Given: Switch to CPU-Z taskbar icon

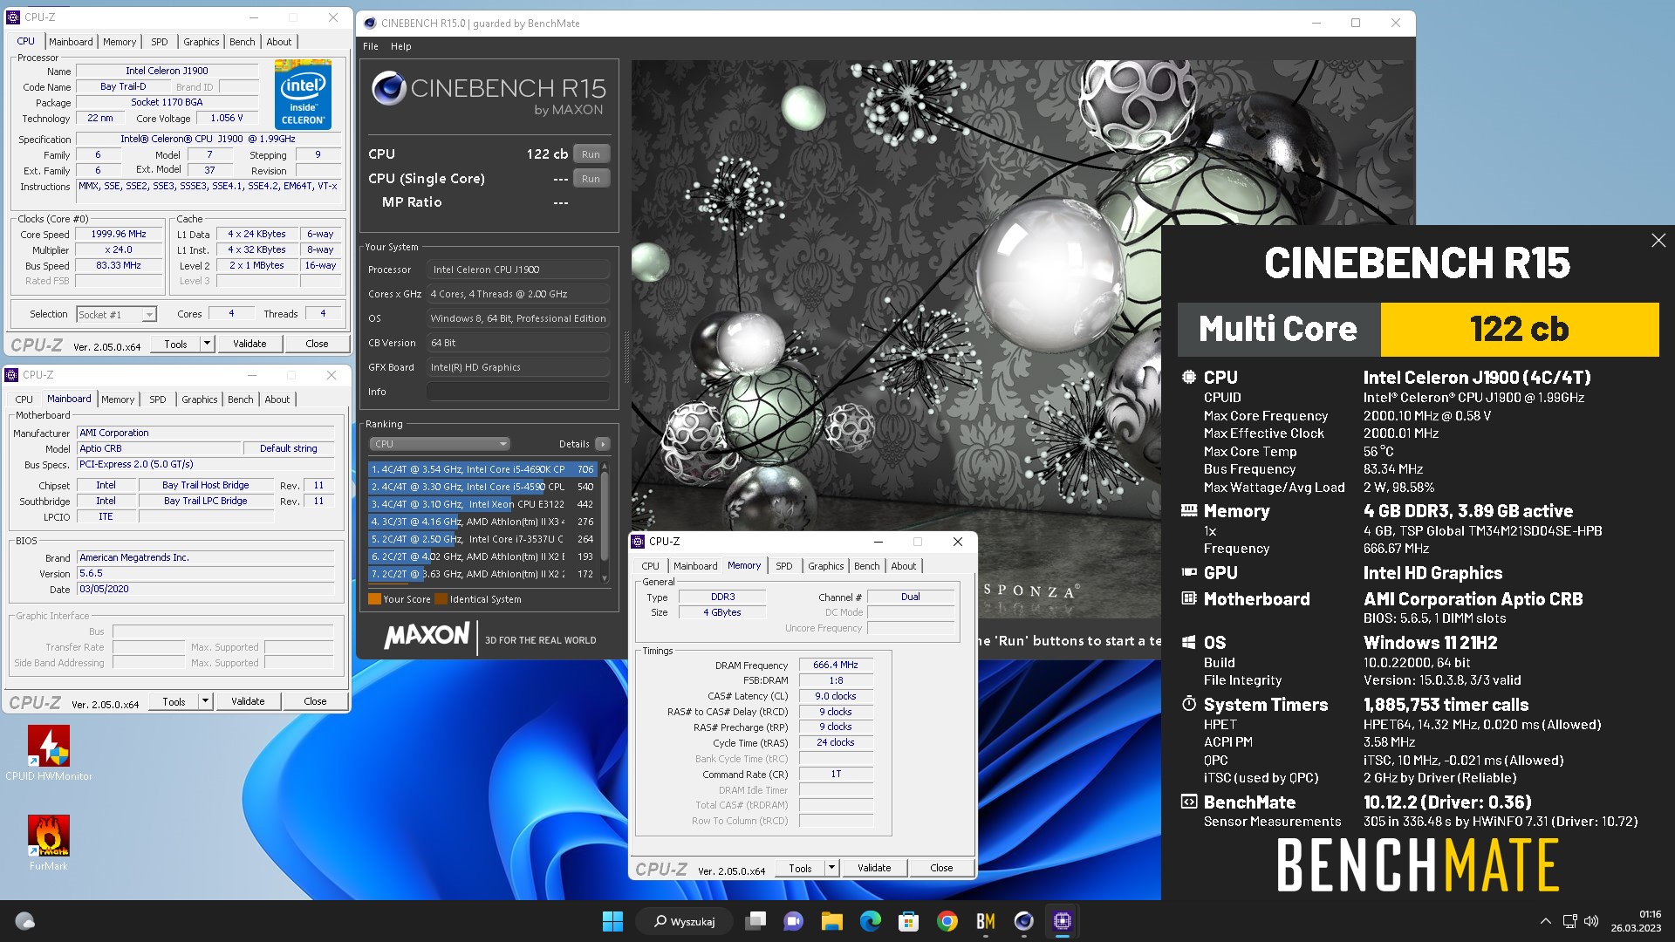Looking at the screenshot, I should 1062,921.
